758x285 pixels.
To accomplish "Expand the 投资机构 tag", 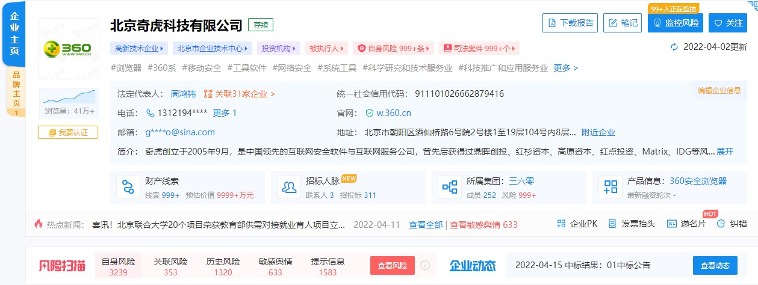I will click(278, 48).
